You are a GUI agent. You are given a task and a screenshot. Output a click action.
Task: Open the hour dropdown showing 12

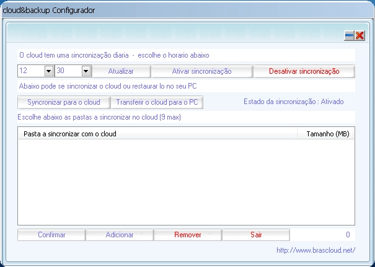49,71
